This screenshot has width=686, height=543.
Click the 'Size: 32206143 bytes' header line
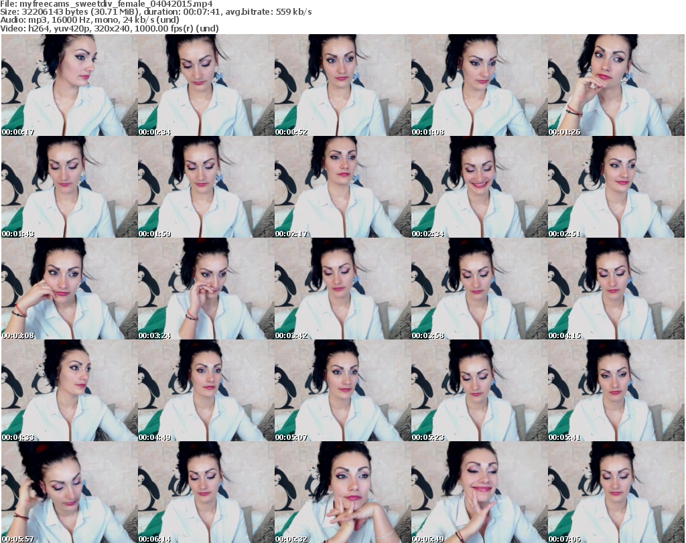tap(155, 12)
